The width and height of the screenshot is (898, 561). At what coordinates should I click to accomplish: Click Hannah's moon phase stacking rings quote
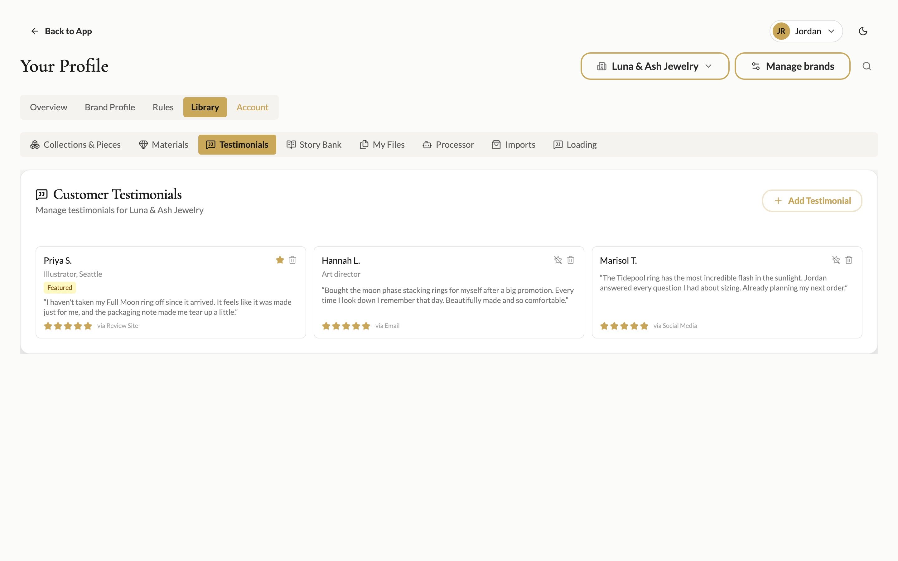pyautogui.click(x=447, y=295)
